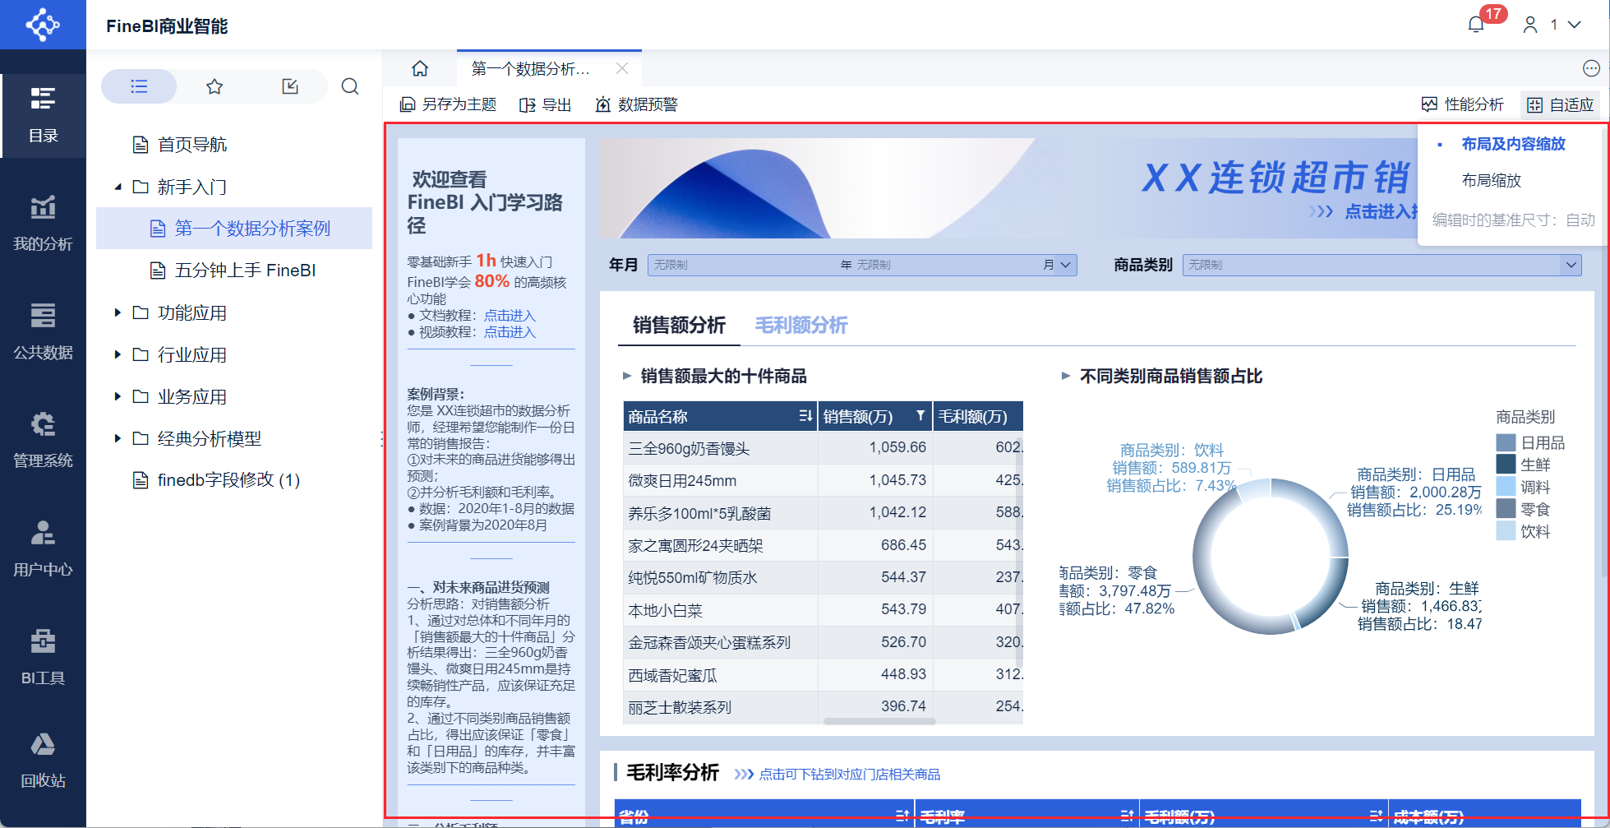Click 导出 to export the dashboard
This screenshot has width=1610, height=828.
pos(546,104)
